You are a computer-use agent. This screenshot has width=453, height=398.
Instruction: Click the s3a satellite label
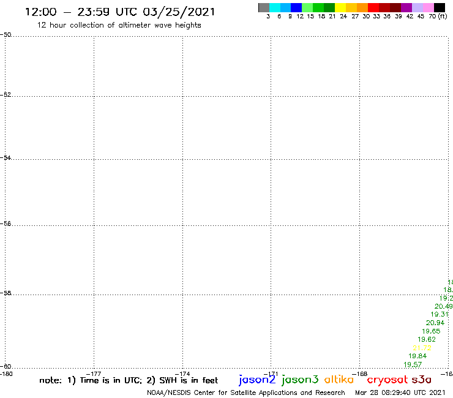coord(422,380)
